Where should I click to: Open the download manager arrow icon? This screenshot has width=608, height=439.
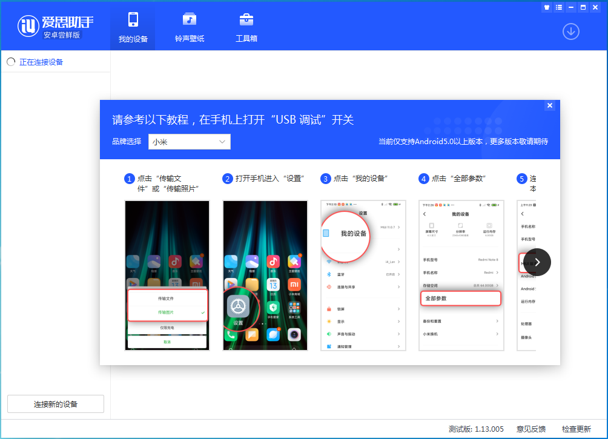[x=570, y=31]
